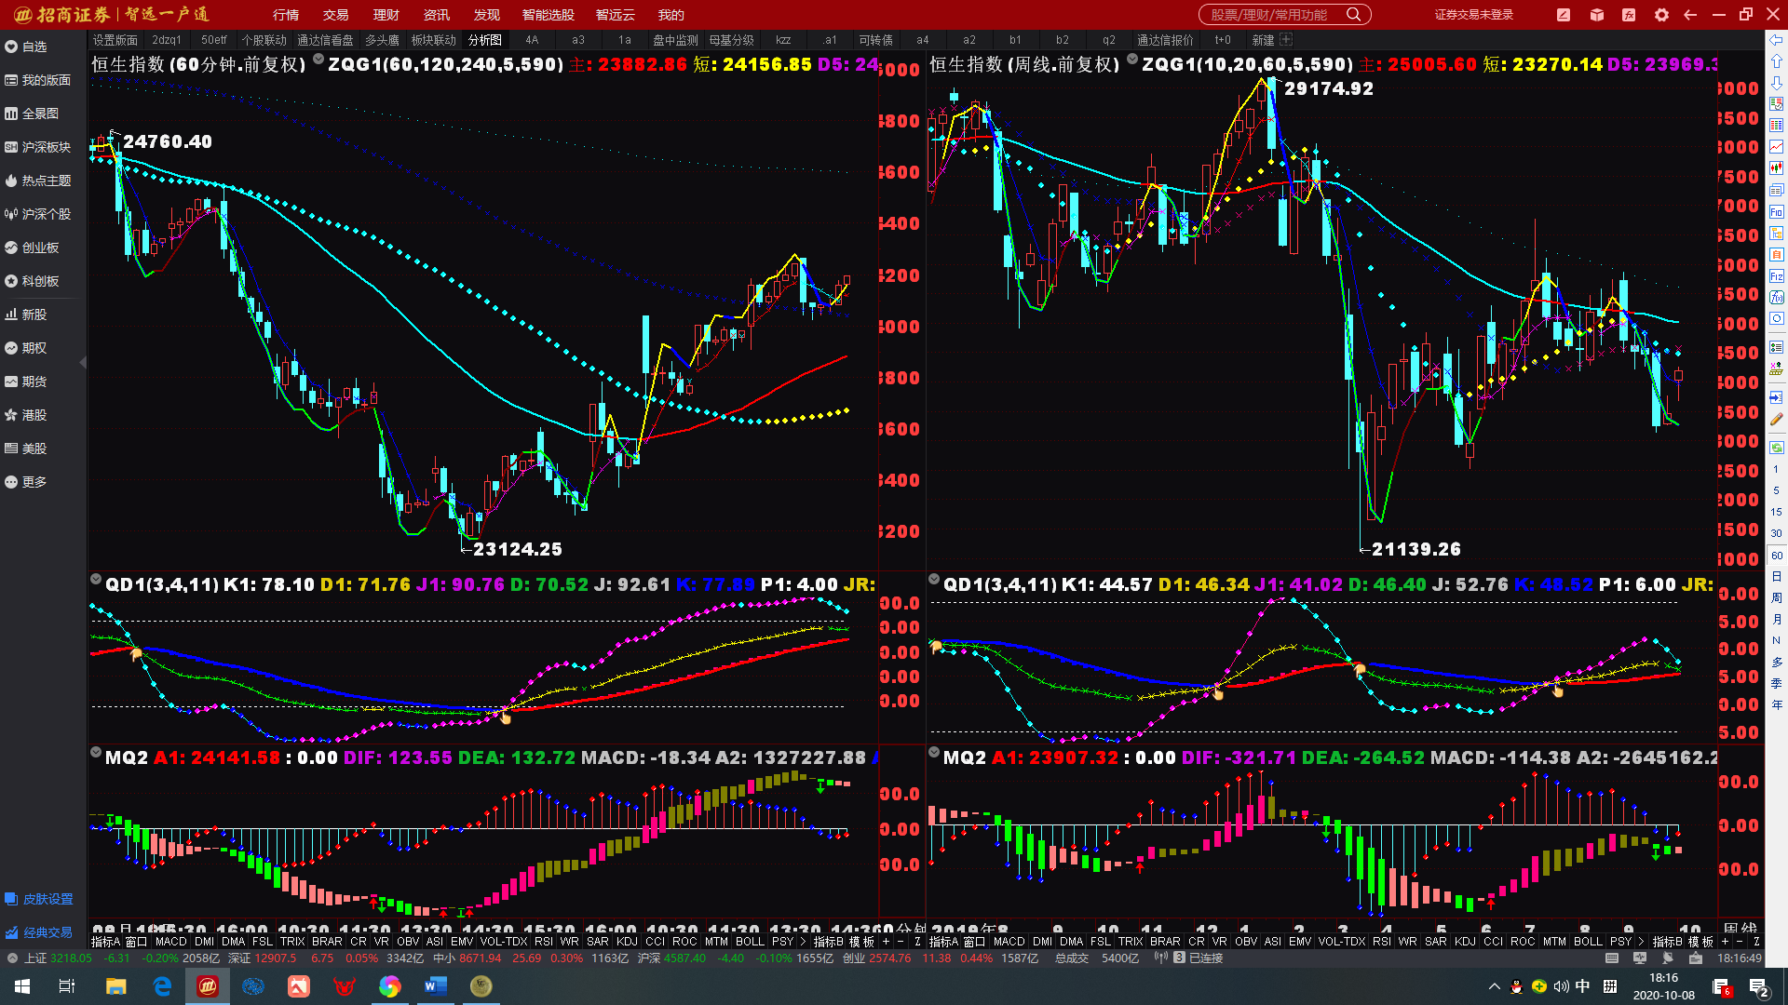
Task: Click the 3D cube icon in title bar
Action: coord(1597,15)
